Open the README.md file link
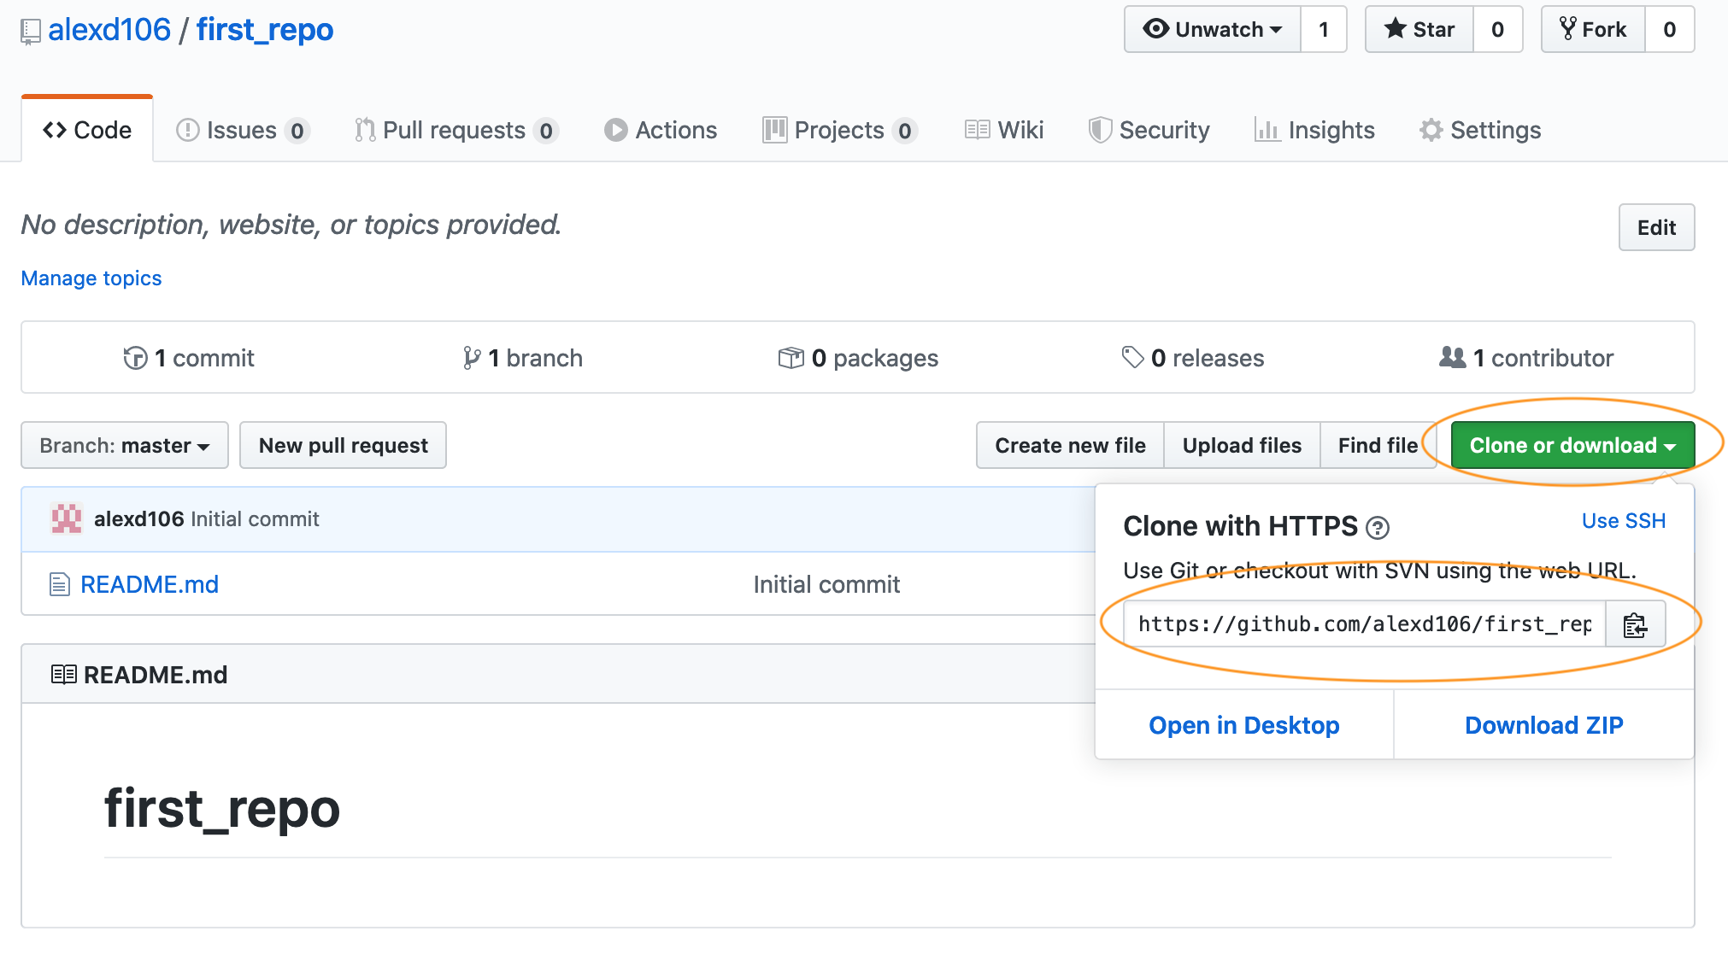This screenshot has height=972, width=1728. [150, 584]
